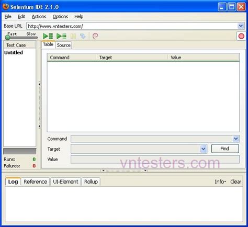Click the Base URL input field
The height and width of the screenshot is (227, 248).
pyautogui.click(x=132, y=26)
